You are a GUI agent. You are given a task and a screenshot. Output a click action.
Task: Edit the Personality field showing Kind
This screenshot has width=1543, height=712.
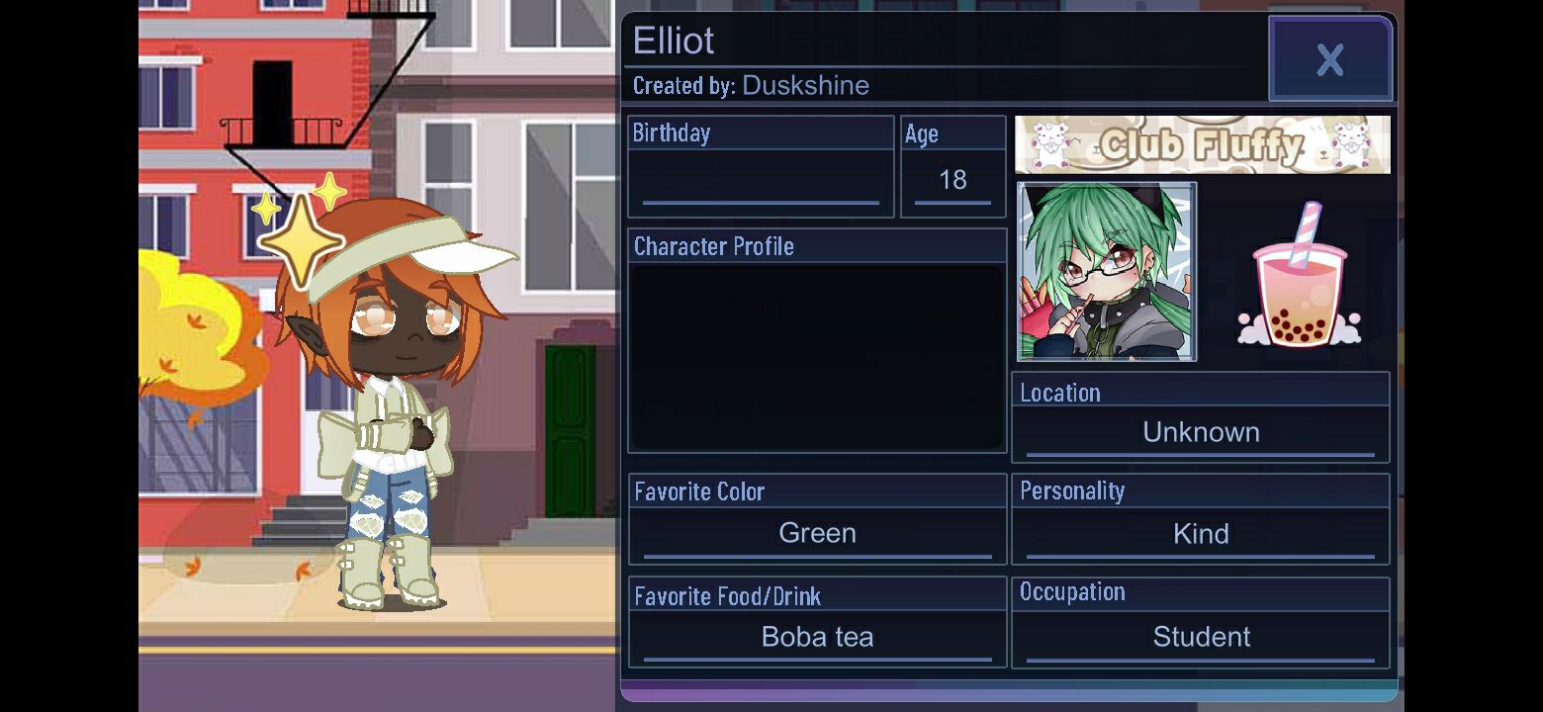pyautogui.click(x=1201, y=534)
